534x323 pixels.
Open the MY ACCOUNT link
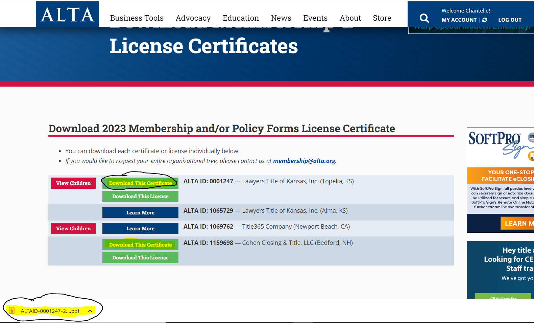point(459,20)
